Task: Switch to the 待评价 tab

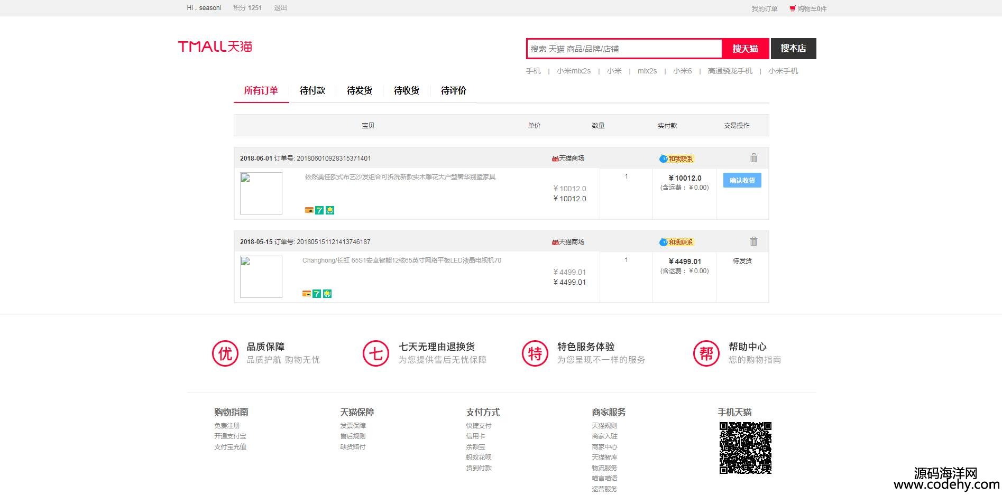Action: 454,91
